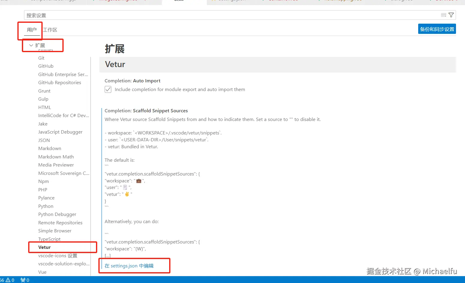Select Npm in the settings tree
The image size is (465, 283).
point(43,181)
